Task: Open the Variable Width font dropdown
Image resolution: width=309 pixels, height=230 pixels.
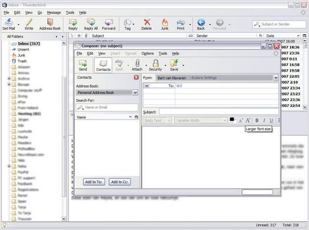Action: [201, 120]
